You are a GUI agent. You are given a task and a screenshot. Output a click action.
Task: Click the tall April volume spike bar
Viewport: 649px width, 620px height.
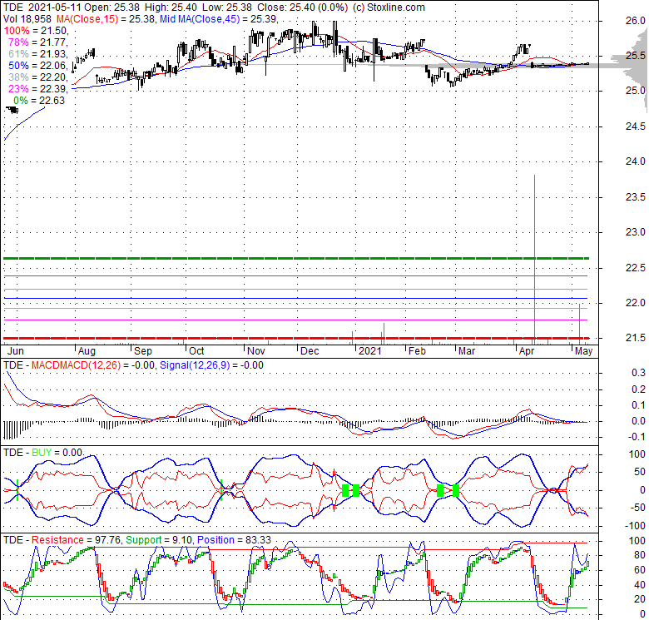pos(535,260)
